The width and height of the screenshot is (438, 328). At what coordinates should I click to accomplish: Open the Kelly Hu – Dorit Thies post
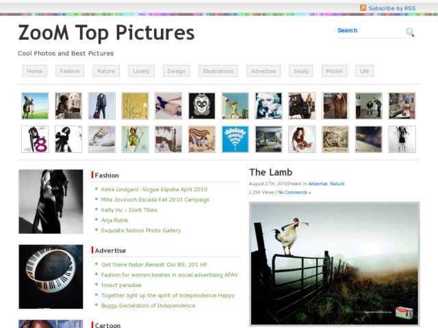[129, 210]
